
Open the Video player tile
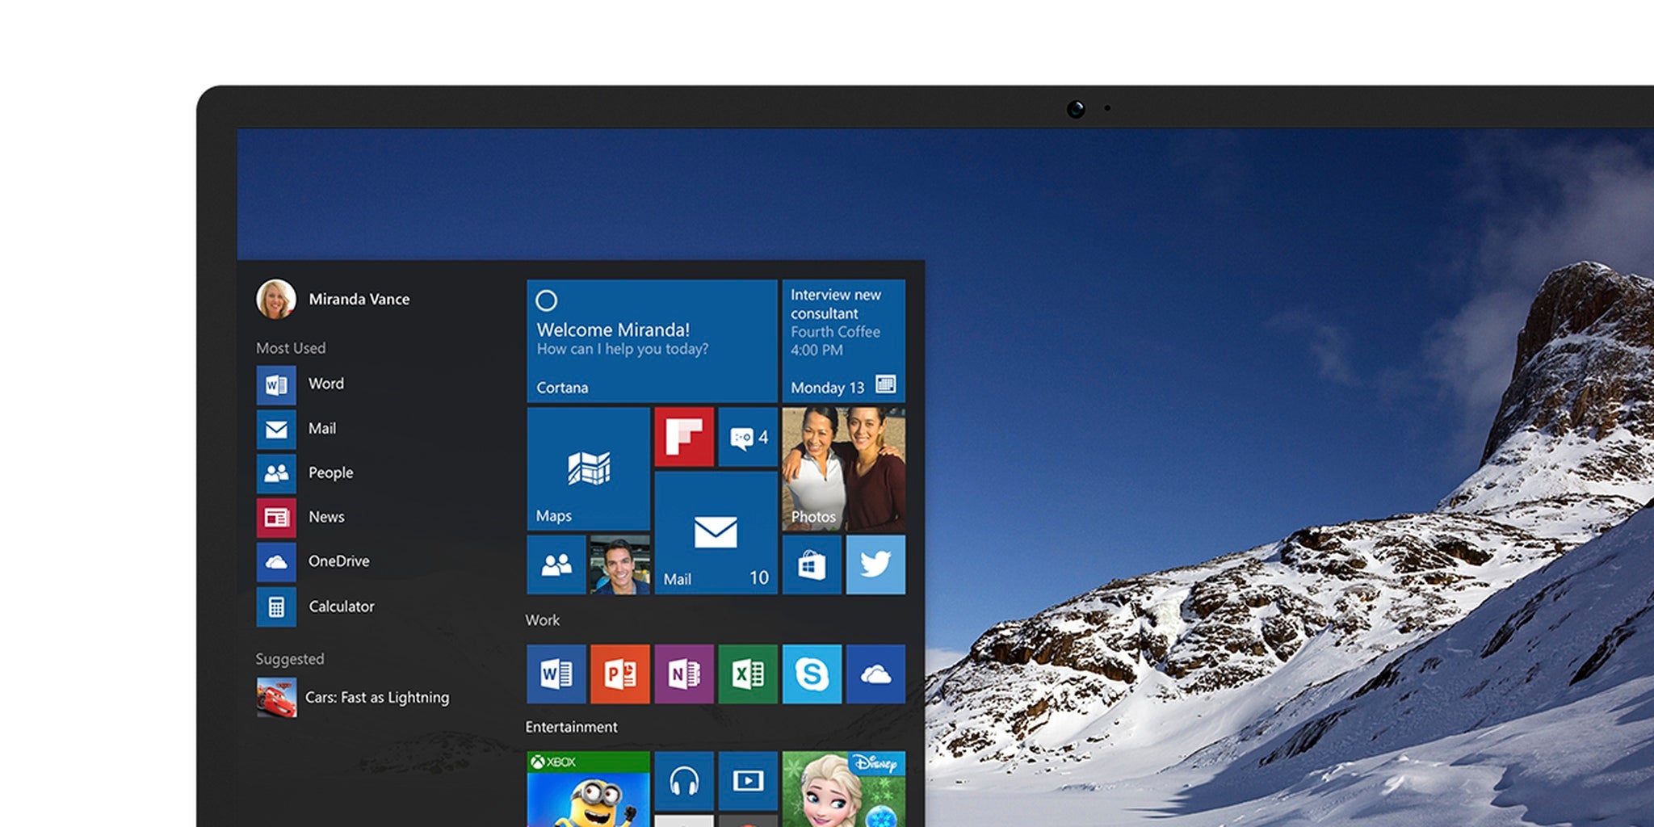coord(748,780)
